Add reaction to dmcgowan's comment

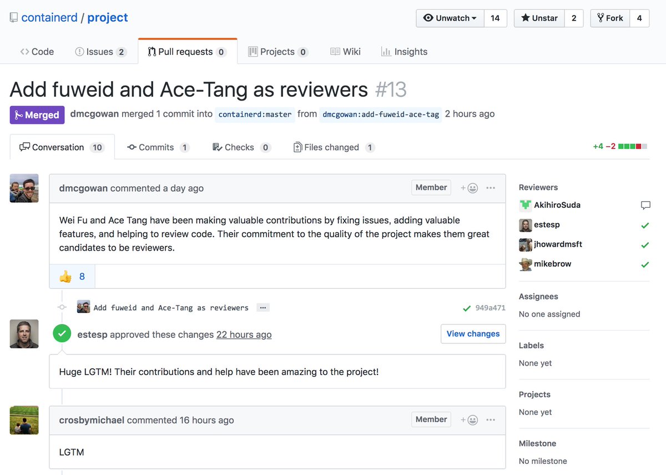coord(469,188)
